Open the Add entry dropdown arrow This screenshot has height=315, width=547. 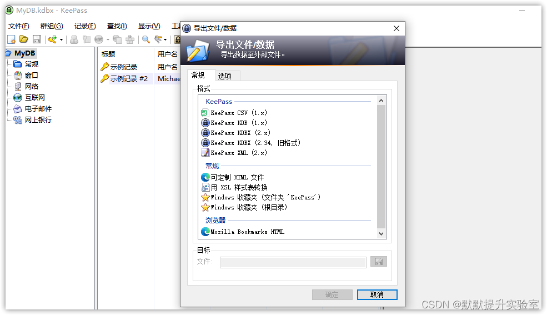pos(62,40)
